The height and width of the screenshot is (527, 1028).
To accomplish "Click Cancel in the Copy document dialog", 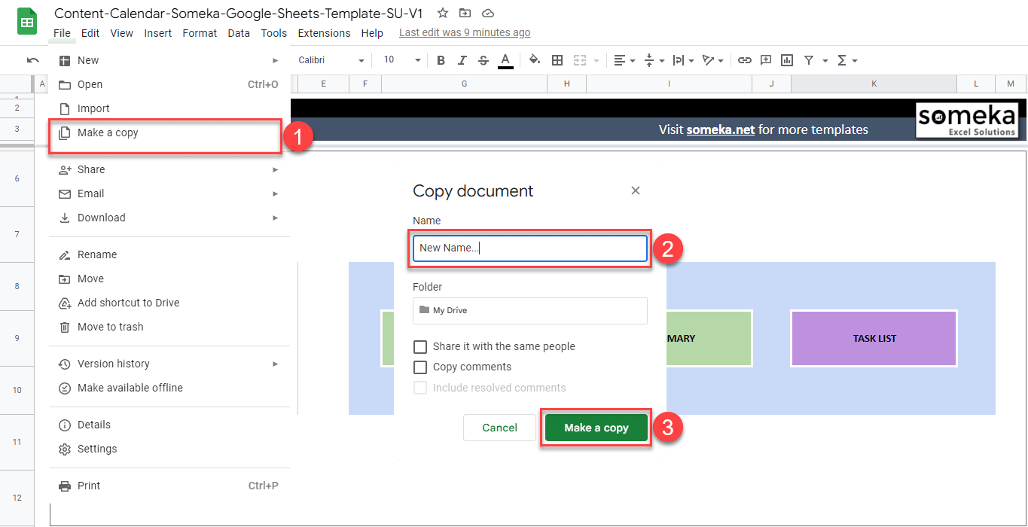I will [x=500, y=428].
